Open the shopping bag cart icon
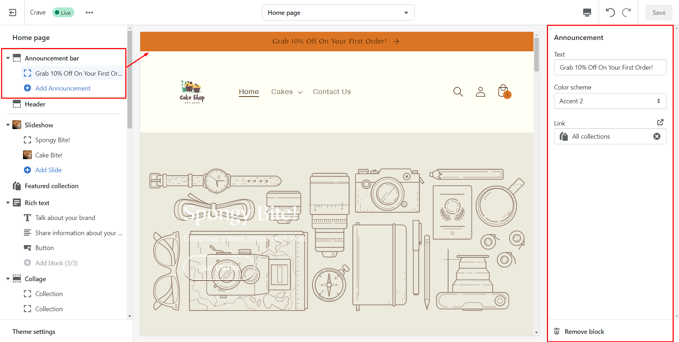This screenshot has width=679, height=342. click(x=504, y=92)
